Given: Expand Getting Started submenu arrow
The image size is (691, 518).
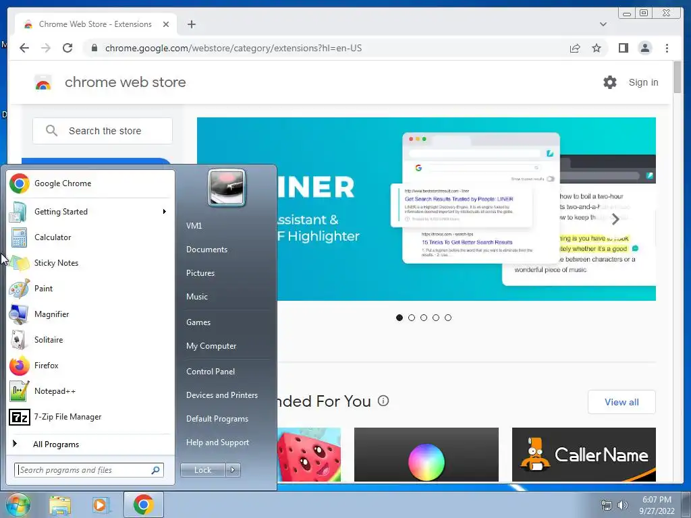Looking at the screenshot, I should pyautogui.click(x=165, y=211).
